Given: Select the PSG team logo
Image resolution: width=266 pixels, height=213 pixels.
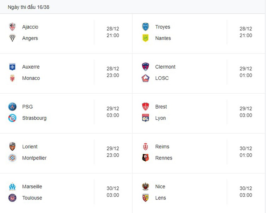Looking at the screenshot, I should pos(12,107).
